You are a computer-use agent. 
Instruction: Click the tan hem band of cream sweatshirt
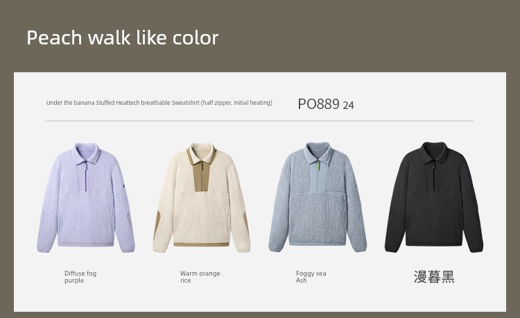point(201,244)
